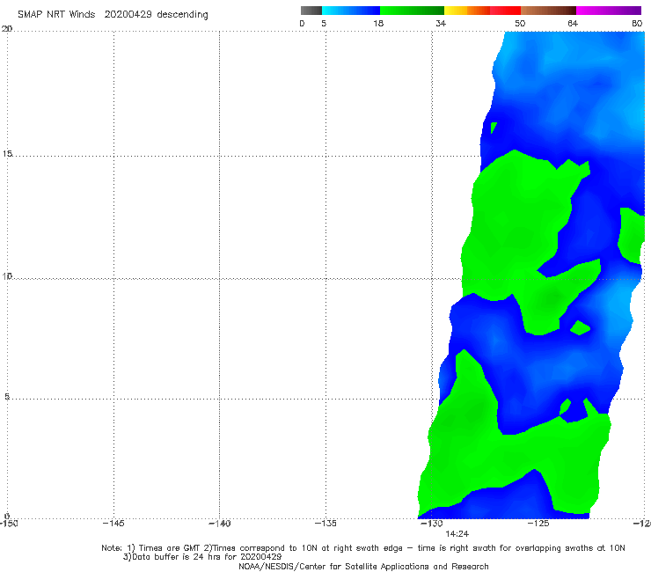Click the longitude axis label -125
Viewport: 651px width, 572px height.
coord(538,524)
